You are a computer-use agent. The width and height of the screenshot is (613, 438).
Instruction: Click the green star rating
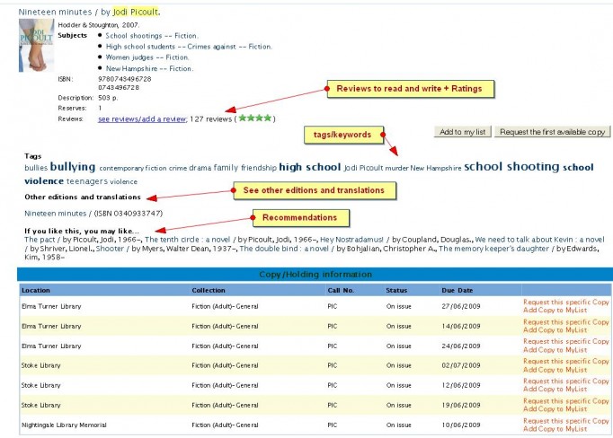[x=255, y=118]
